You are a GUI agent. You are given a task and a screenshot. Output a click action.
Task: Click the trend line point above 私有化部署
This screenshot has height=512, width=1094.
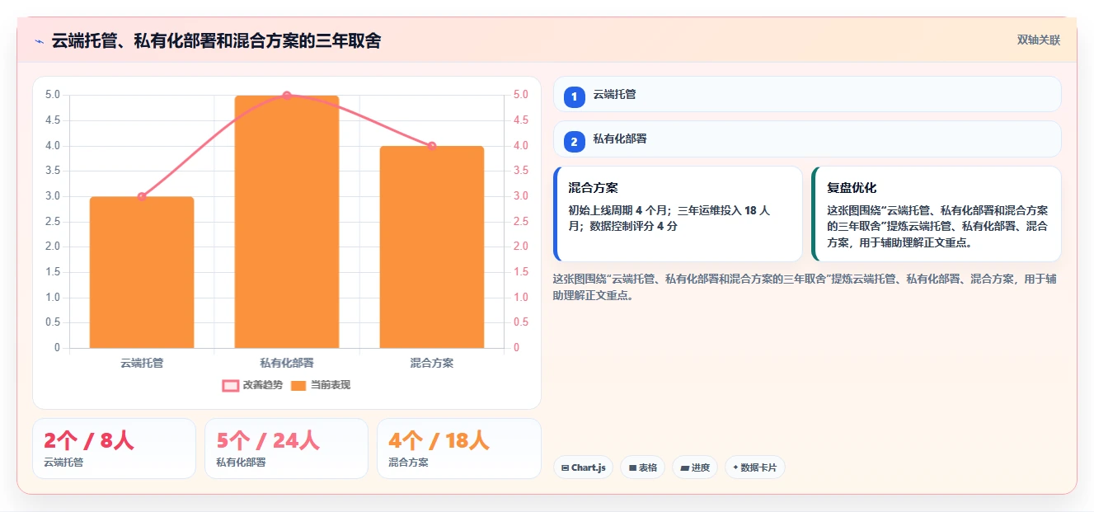click(x=287, y=96)
